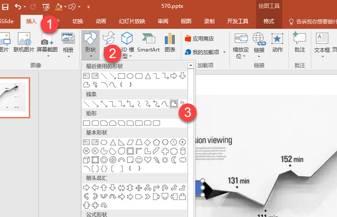Open the 插入 ribbon tab
This screenshot has height=217, width=337.
tap(31, 21)
